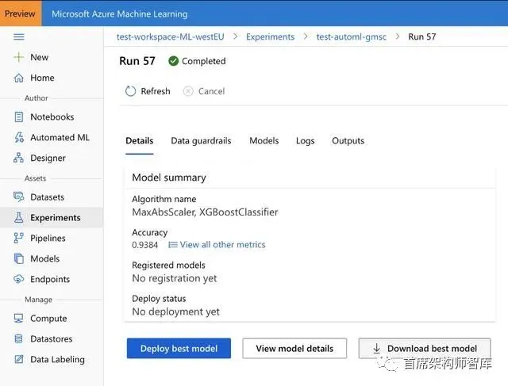Open the hamburger navigation menu icon

(19, 36)
